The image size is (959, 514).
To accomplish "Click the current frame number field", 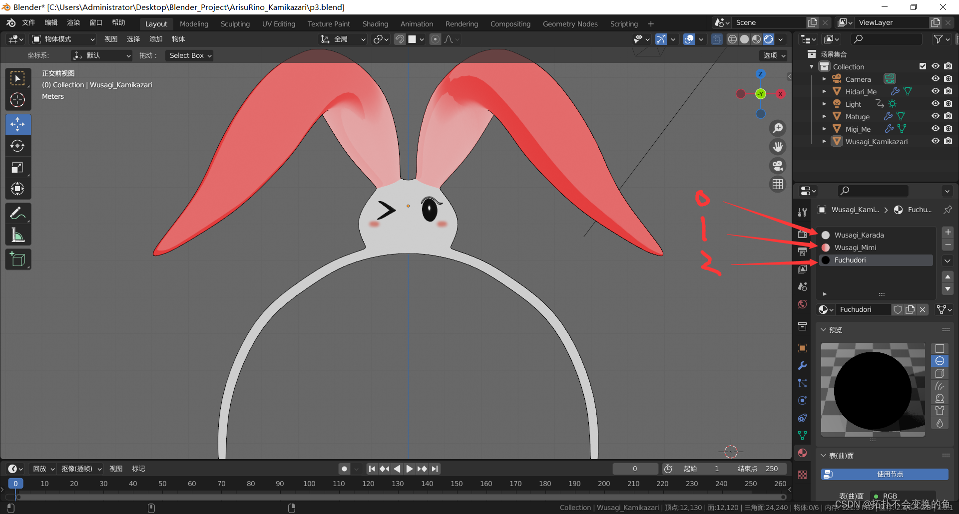I will click(635, 469).
